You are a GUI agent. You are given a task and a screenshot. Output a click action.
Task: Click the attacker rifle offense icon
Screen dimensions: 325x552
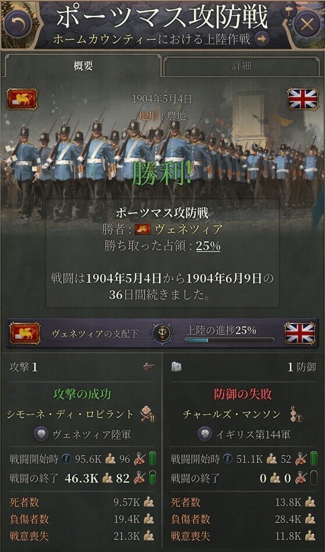coord(149,367)
